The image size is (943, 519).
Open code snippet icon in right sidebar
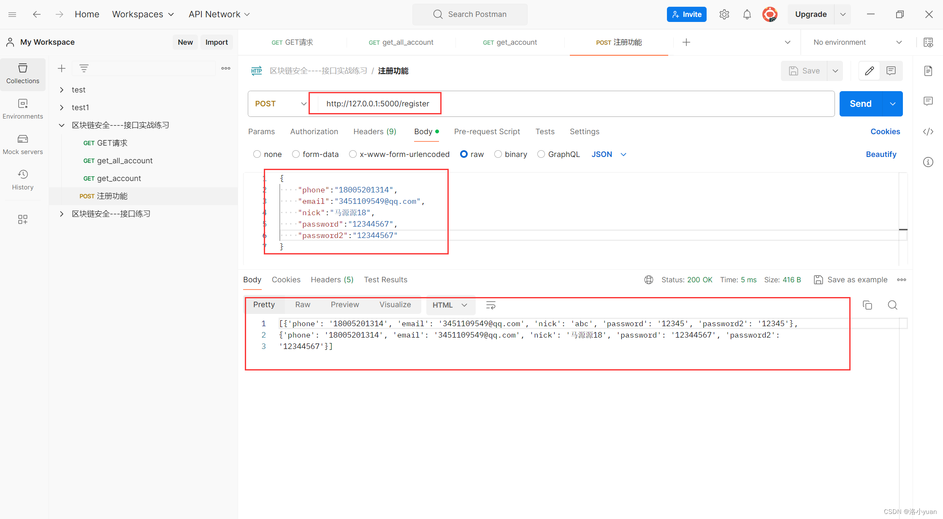(928, 132)
